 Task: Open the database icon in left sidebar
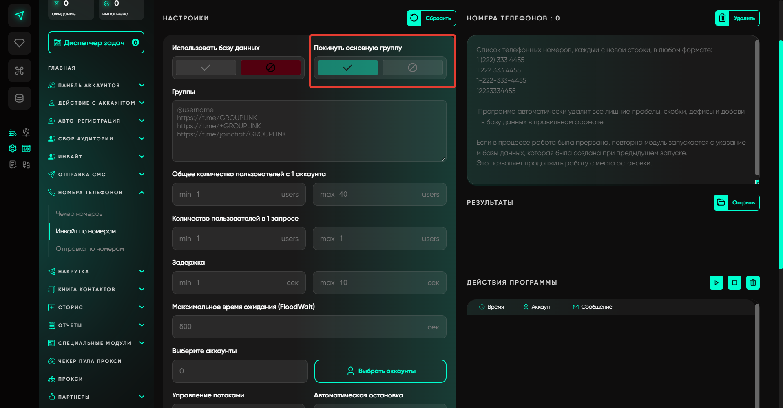pyautogui.click(x=19, y=98)
